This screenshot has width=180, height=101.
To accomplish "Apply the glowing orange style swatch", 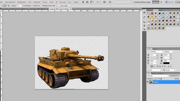I will 152,13.
